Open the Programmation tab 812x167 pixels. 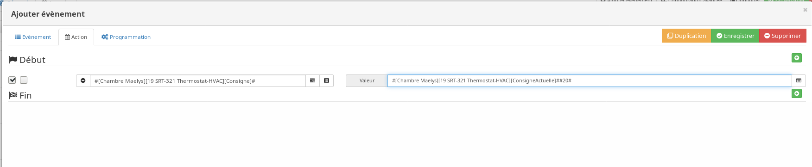pyautogui.click(x=126, y=37)
